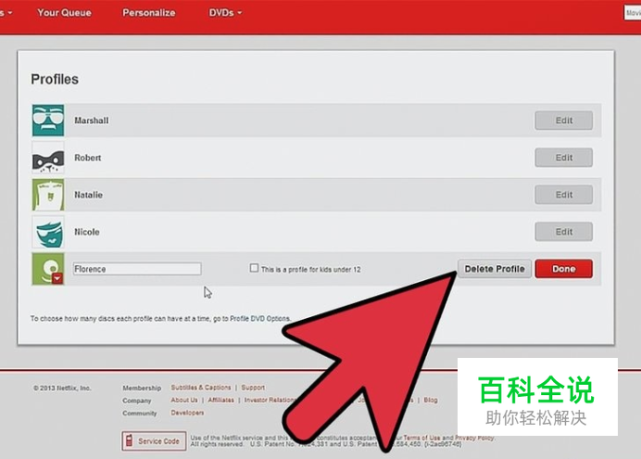Open the Profile DVD Options link
Viewport: 641px width, 459px height.
pyautogui.click(x=260, y=318)
